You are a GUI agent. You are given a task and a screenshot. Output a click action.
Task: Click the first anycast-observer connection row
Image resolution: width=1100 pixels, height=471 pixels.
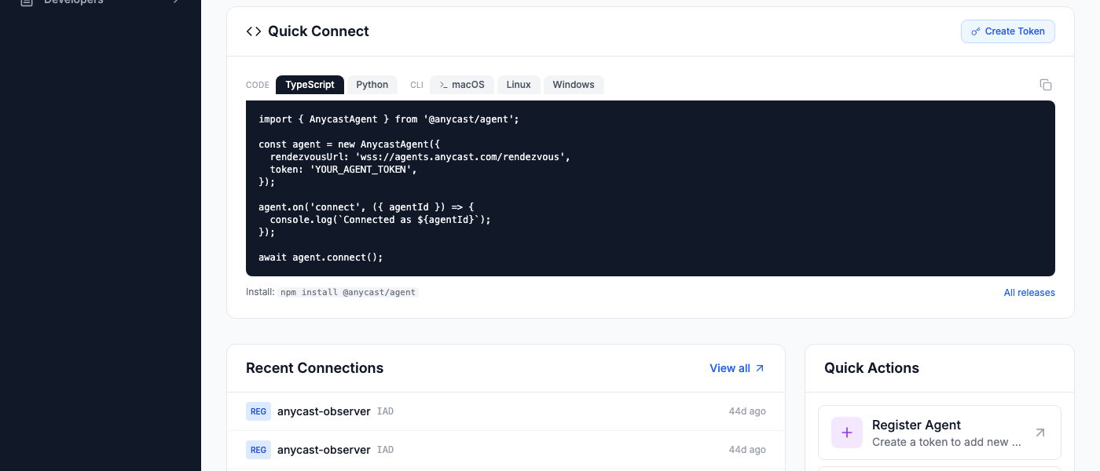(x=506, y=411)
